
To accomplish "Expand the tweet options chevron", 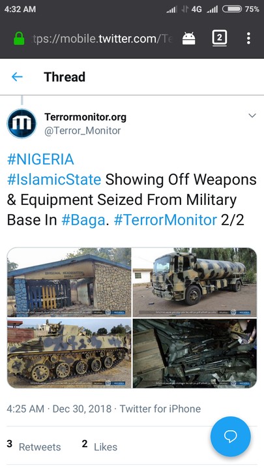I will click(252, 116).
